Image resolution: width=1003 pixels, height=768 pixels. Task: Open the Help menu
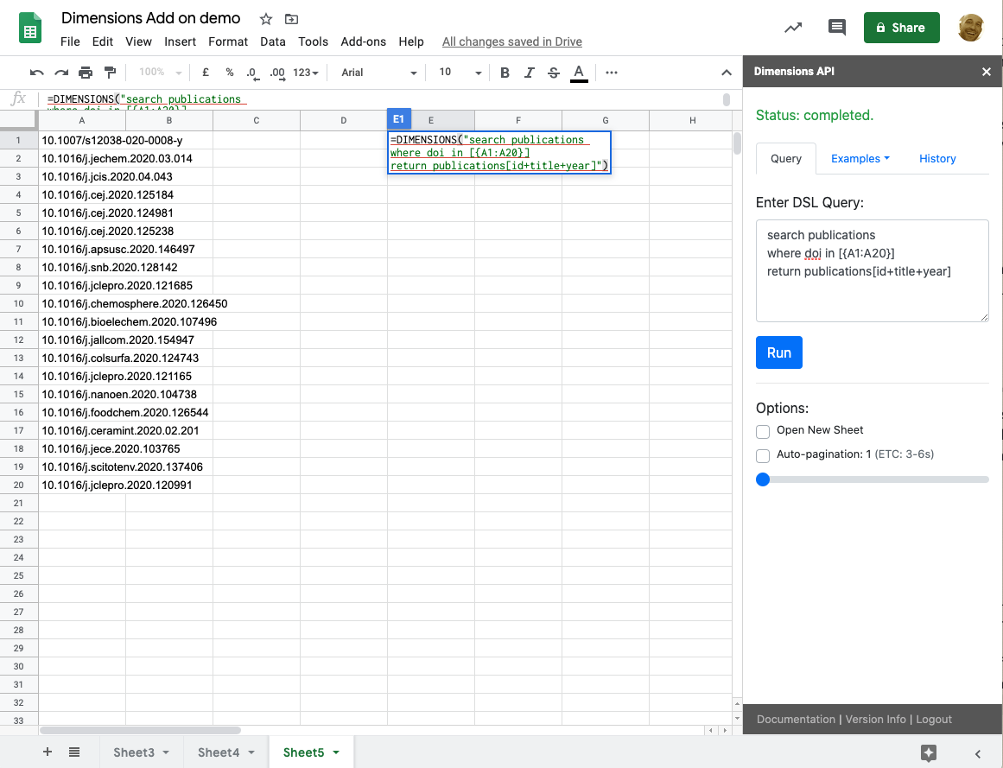tap(411, 41)
